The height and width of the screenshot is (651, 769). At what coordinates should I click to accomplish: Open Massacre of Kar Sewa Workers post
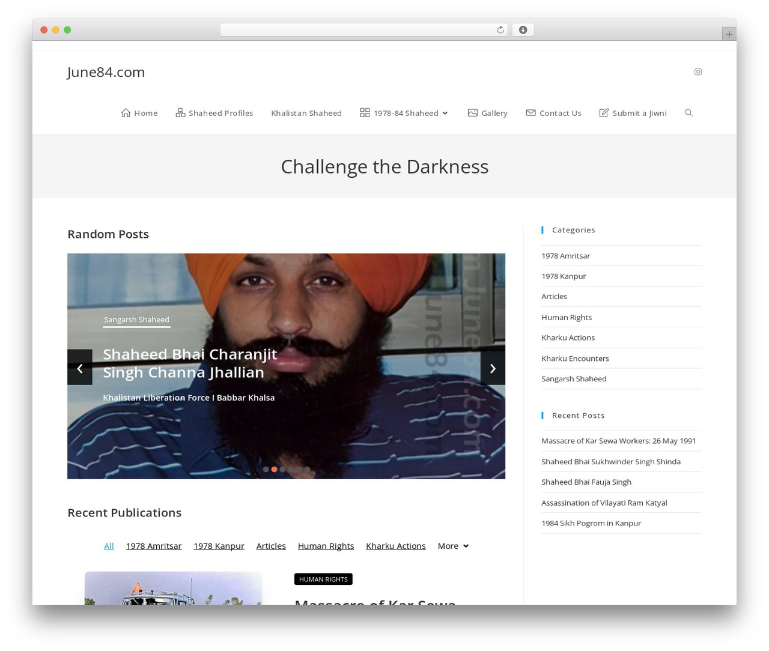pyautogui.click(x=618, y=441)
